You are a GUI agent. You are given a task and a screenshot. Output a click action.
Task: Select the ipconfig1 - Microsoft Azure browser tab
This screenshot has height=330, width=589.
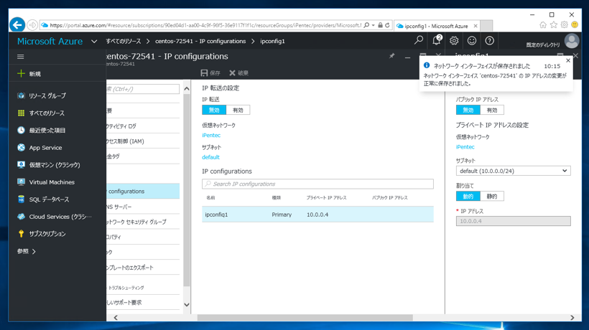[x=437, y=26]
